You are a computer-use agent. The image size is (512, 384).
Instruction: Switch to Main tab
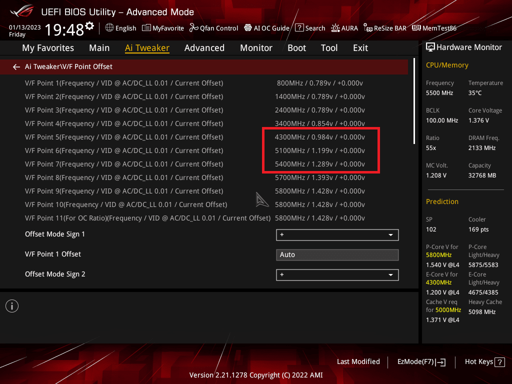pos(99,48)
